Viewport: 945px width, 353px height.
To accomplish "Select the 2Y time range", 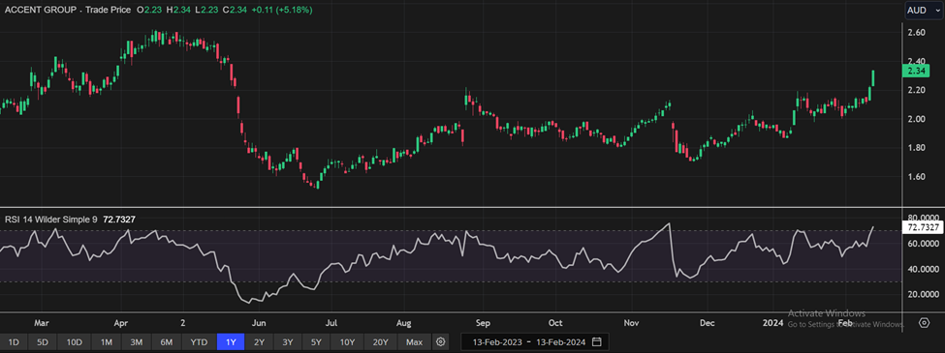I will [259, 342].
